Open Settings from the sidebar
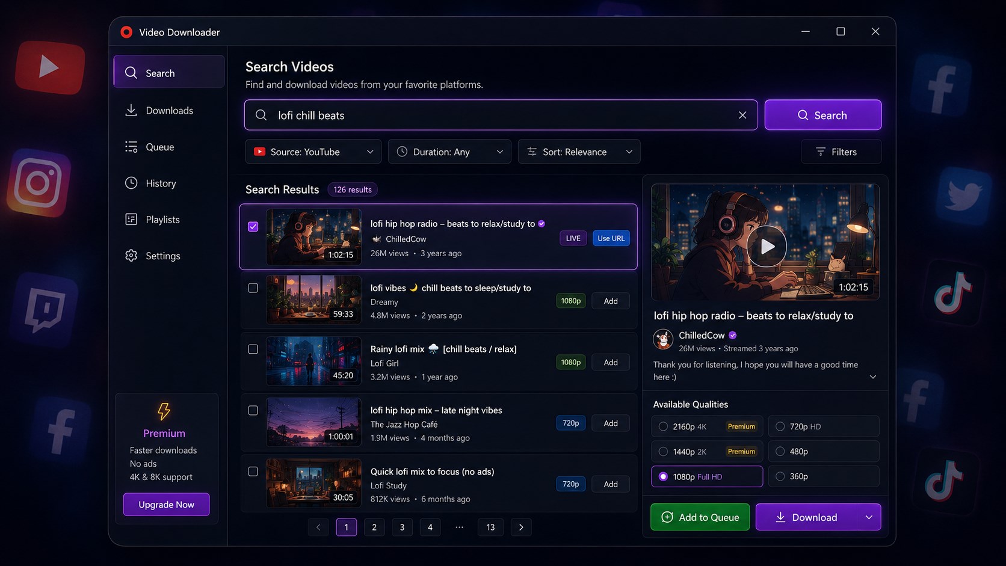 (x=169, y=256)
